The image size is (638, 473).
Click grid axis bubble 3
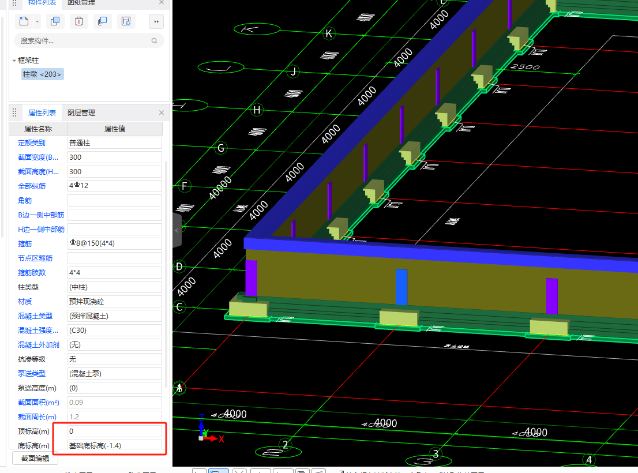[x=436, y=454]
